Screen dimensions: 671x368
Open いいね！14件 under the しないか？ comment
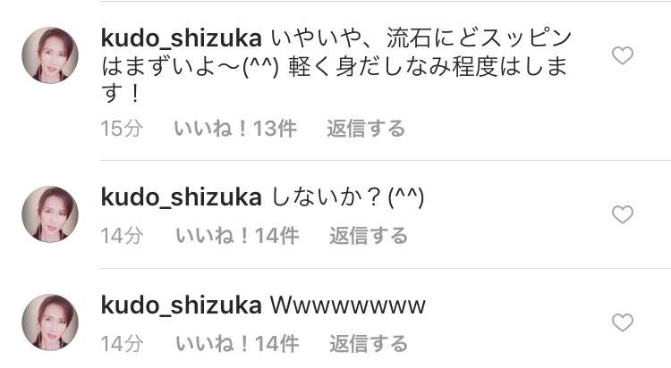(x=237, y=236)
